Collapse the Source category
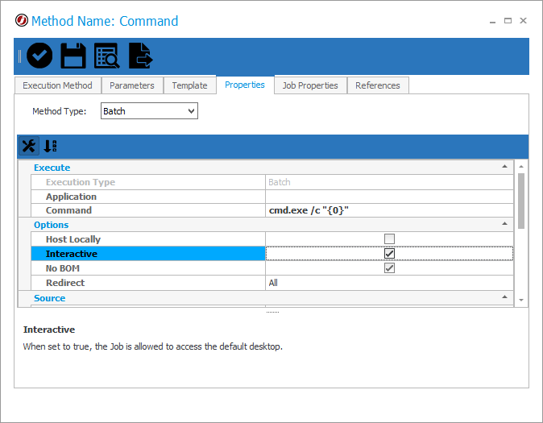The width and height of the screenshot is (543, 423). pyautogui.click(x=504, y=297)
